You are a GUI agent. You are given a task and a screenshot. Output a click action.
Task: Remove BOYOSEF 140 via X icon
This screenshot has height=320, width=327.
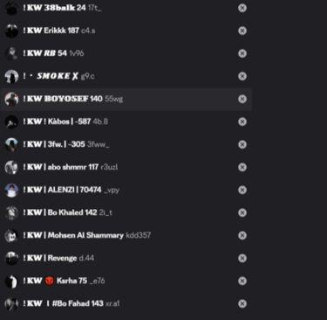[x=242, y=99]
